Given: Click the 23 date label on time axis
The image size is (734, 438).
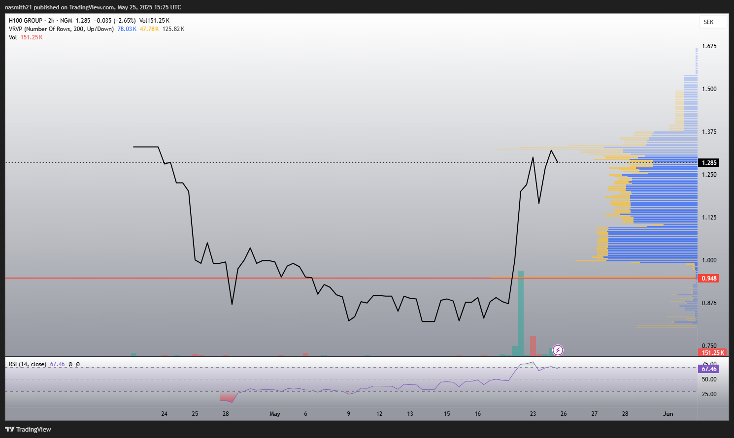Looking at the screenshot, I should pyautogui.click(x=533, y=414).
